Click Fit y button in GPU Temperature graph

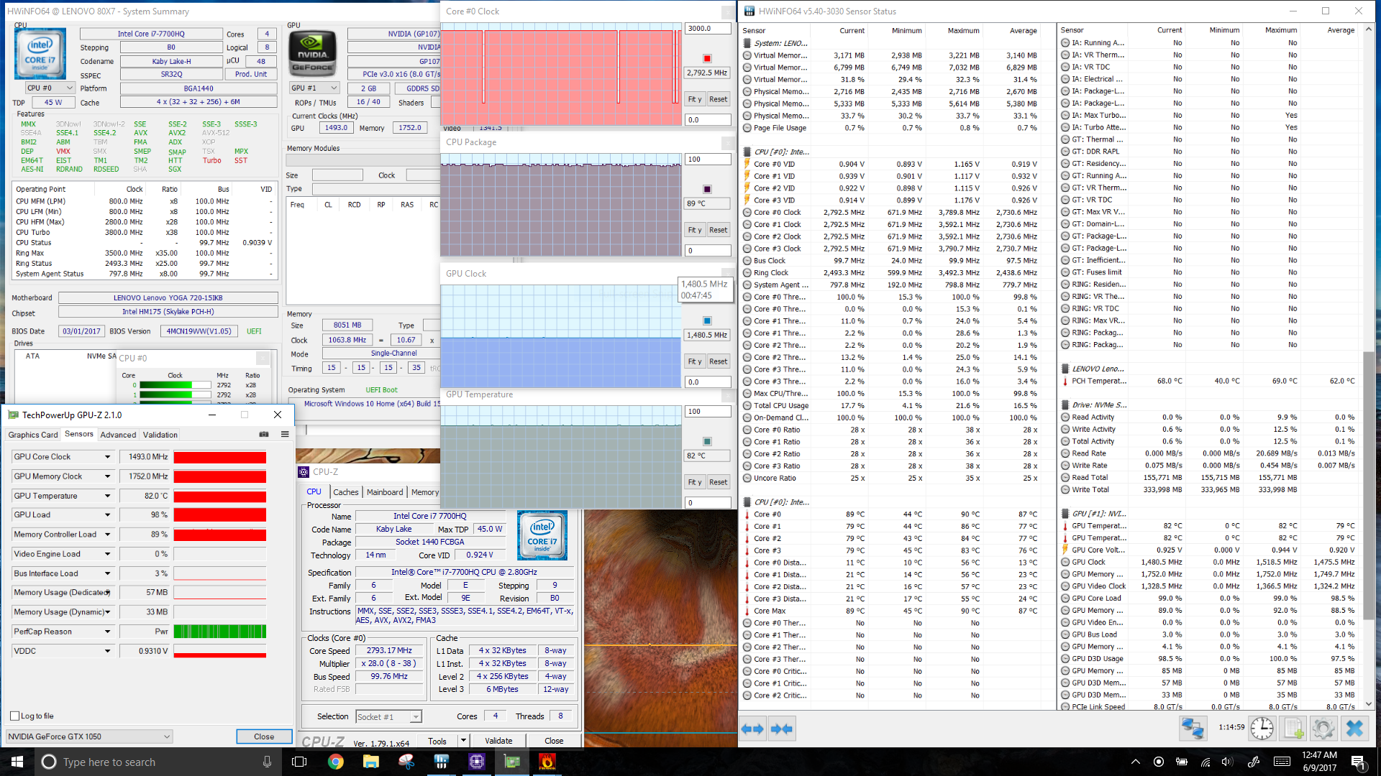(695, 482)
